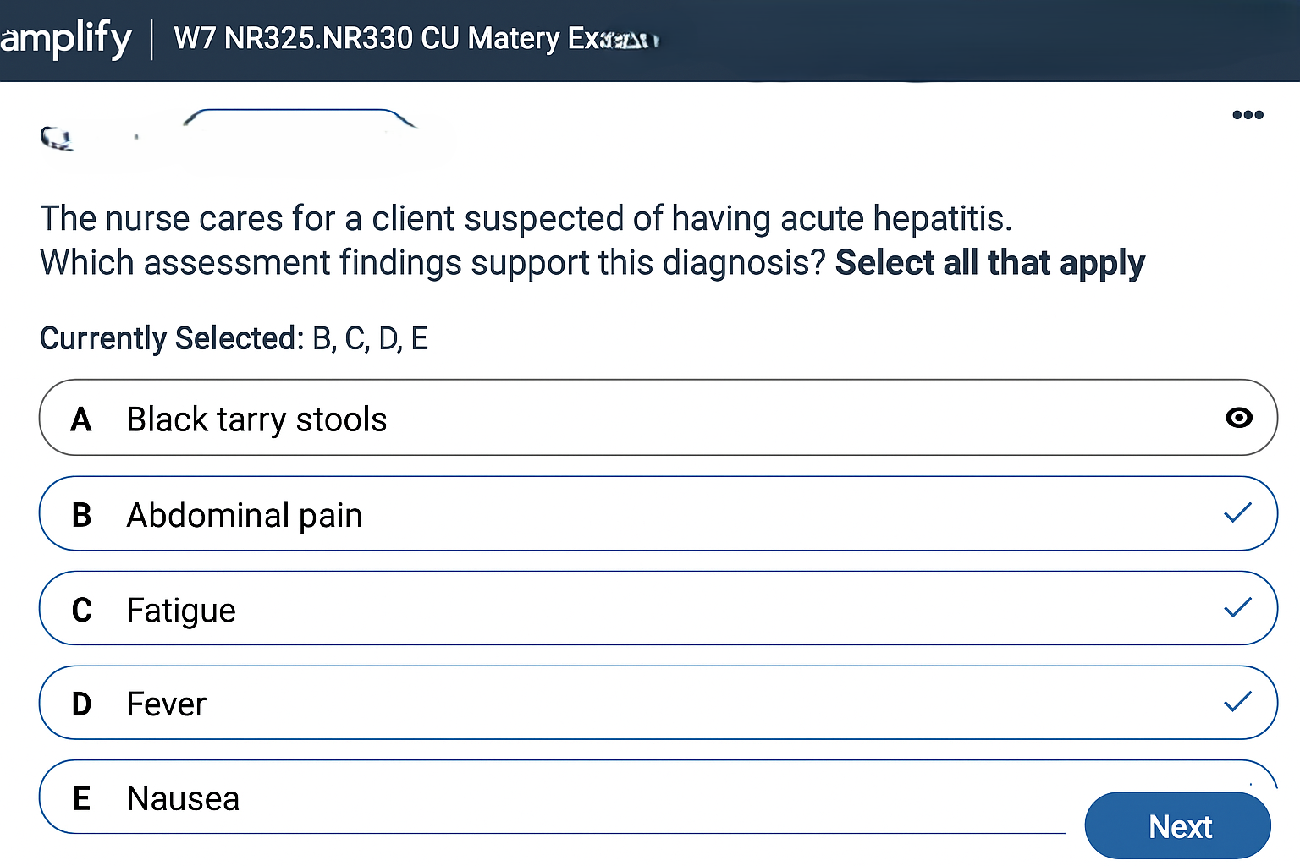This screenshot has width=1300, height=866.
Task: Click the W7 NR325.NR330 exam title
Action: [415, 39]
